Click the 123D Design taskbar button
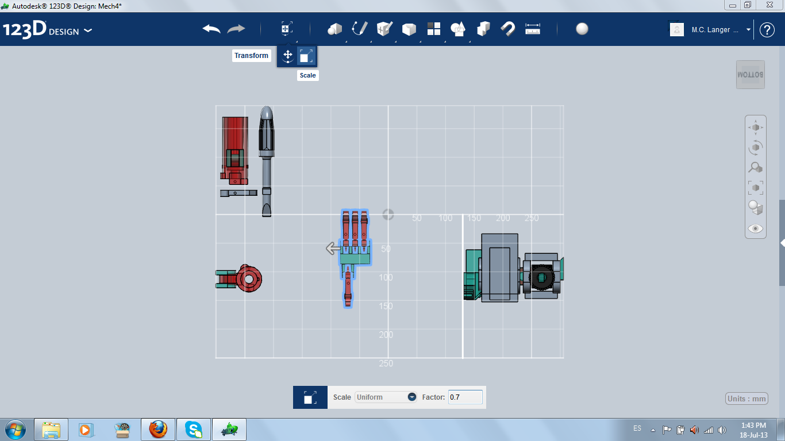This screenshot has width=785, height=441. (229, 430)
